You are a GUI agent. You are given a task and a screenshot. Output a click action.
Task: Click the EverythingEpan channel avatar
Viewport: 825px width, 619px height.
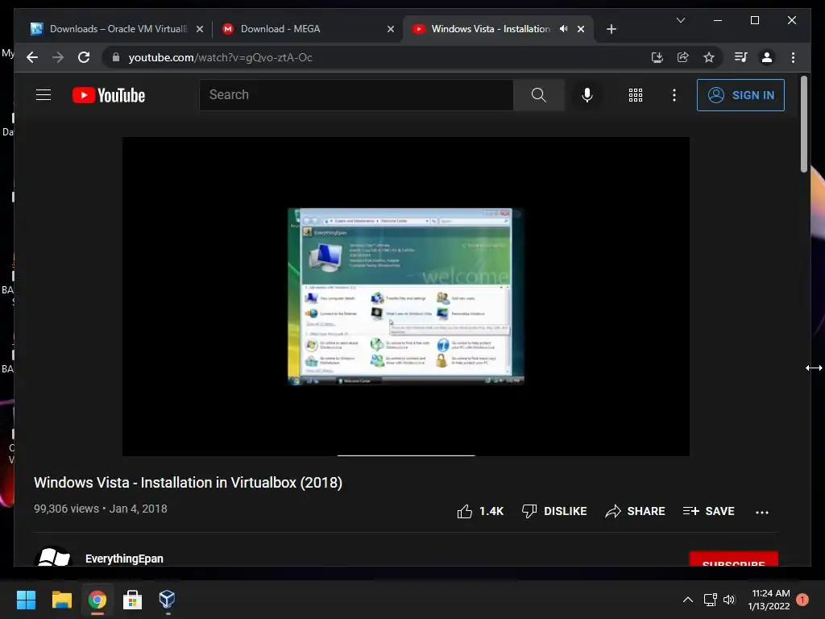[x=52, y=557]
